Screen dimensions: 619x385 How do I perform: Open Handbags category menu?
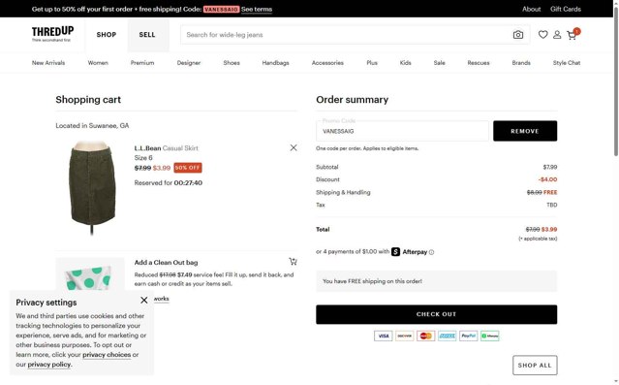click(x=275, y=63)
